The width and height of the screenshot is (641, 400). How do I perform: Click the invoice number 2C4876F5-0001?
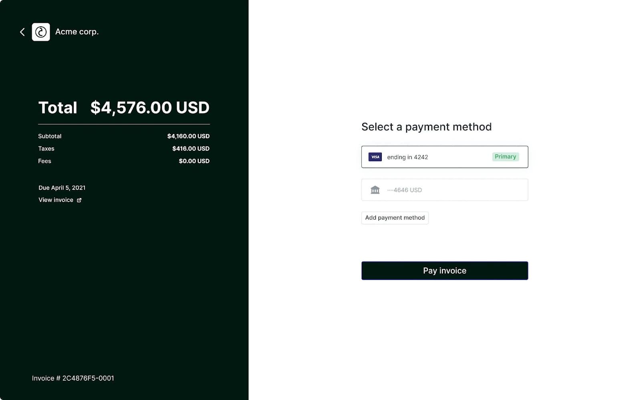coord(73,378)
